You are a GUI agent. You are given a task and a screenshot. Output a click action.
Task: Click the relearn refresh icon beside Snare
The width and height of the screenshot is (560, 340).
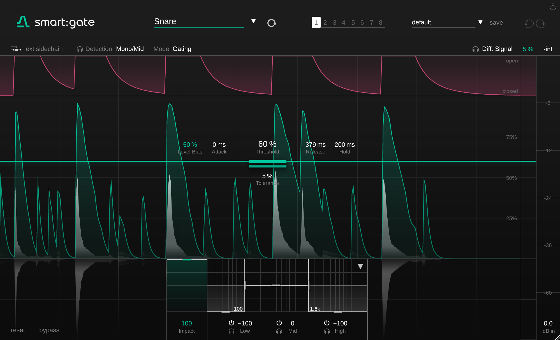pos(271,23)
